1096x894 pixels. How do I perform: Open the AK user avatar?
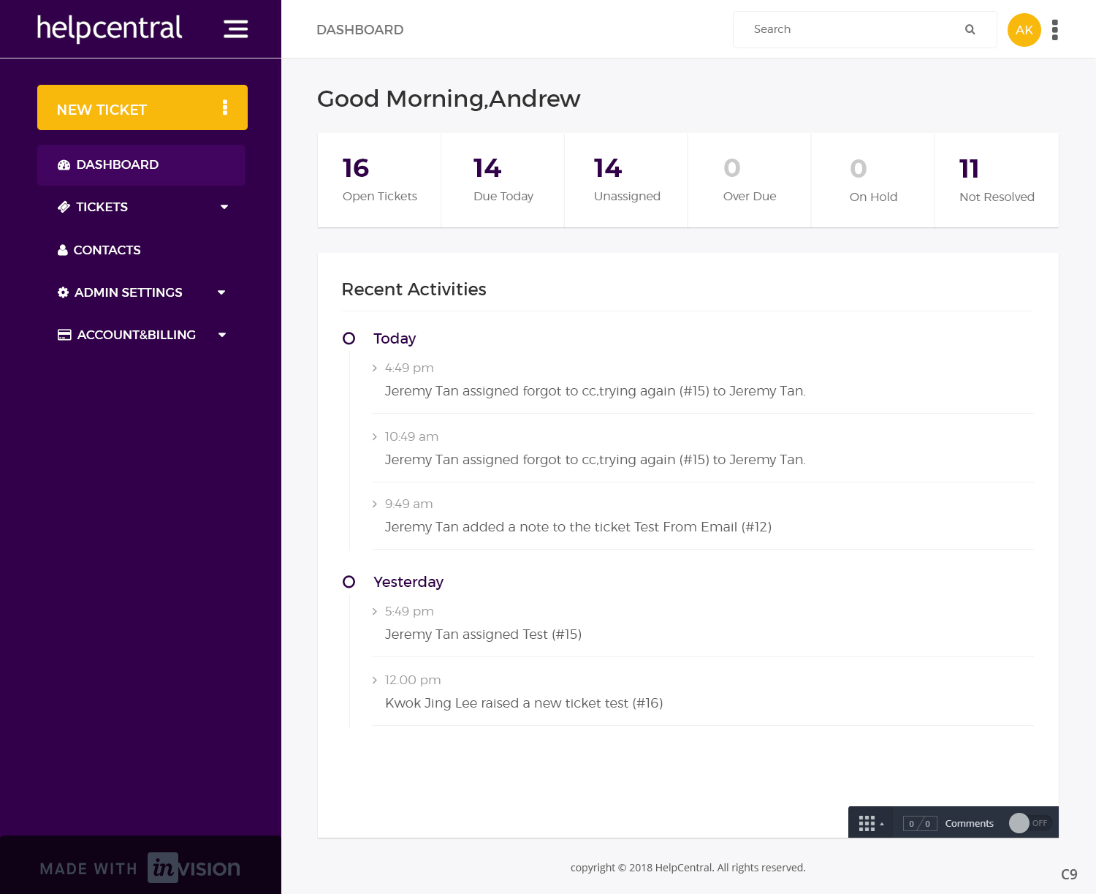coord(1024,30)
